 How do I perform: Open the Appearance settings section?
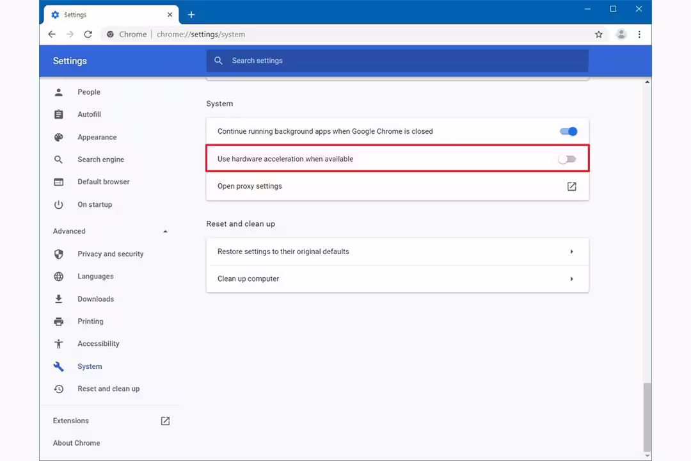(x=97, y=137)
